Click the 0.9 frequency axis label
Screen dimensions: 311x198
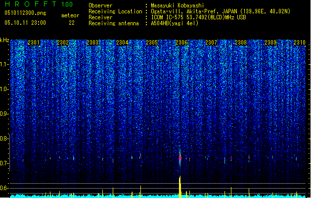point(4,114)
